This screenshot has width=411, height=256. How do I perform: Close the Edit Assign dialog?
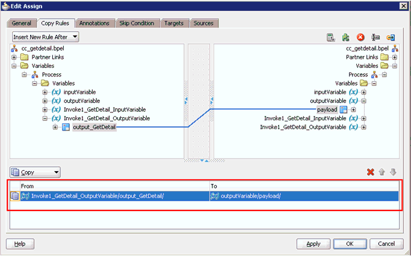[x=403, y=6]
